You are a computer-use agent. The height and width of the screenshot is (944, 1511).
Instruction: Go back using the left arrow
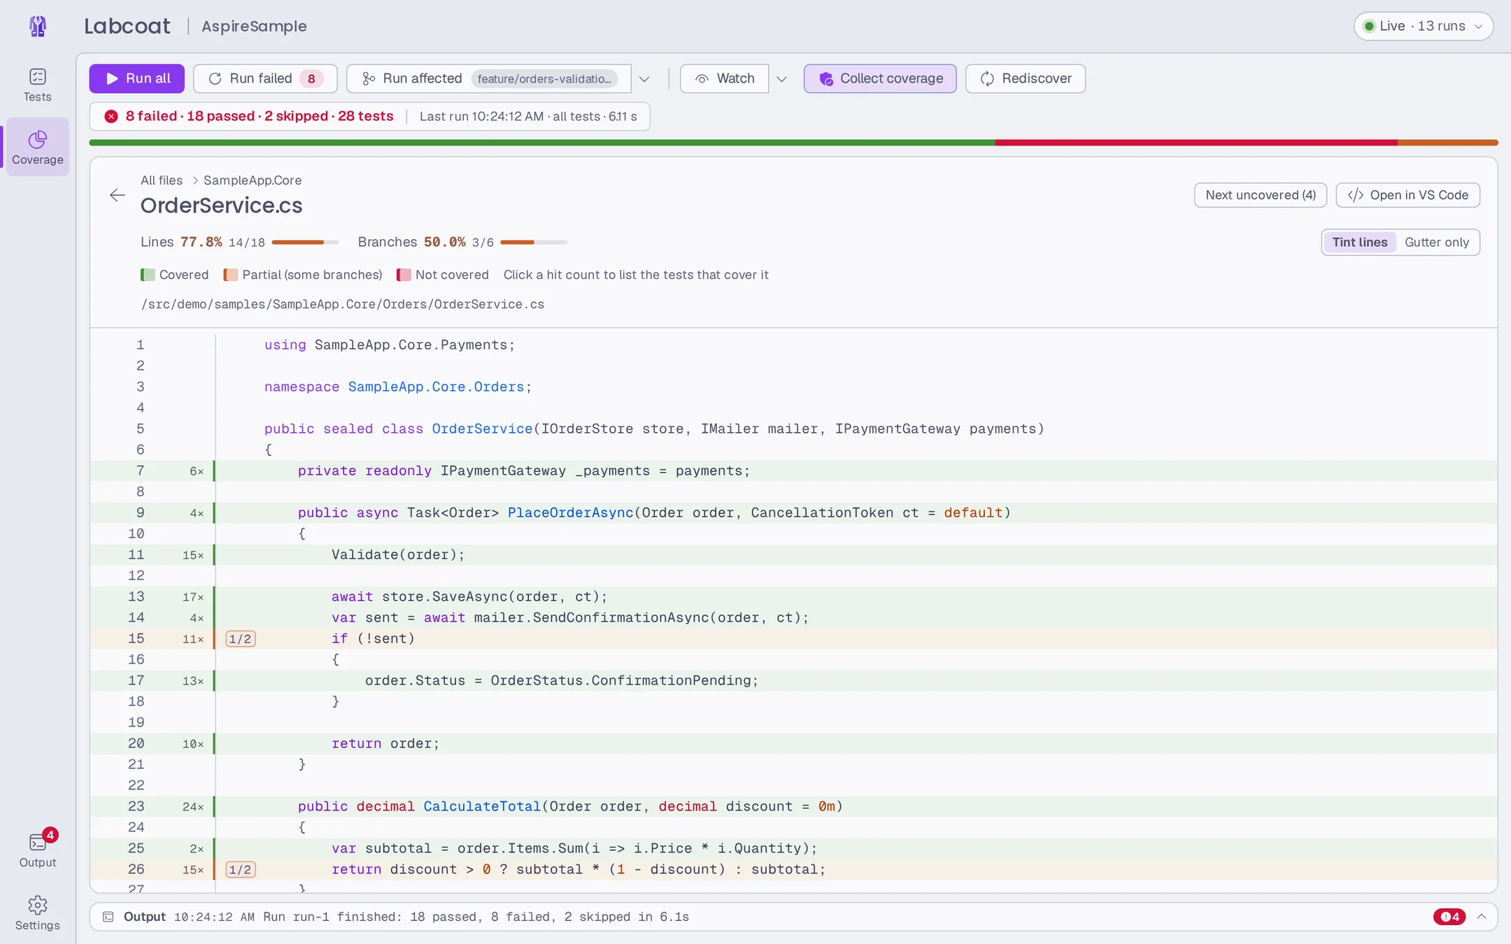118,195
